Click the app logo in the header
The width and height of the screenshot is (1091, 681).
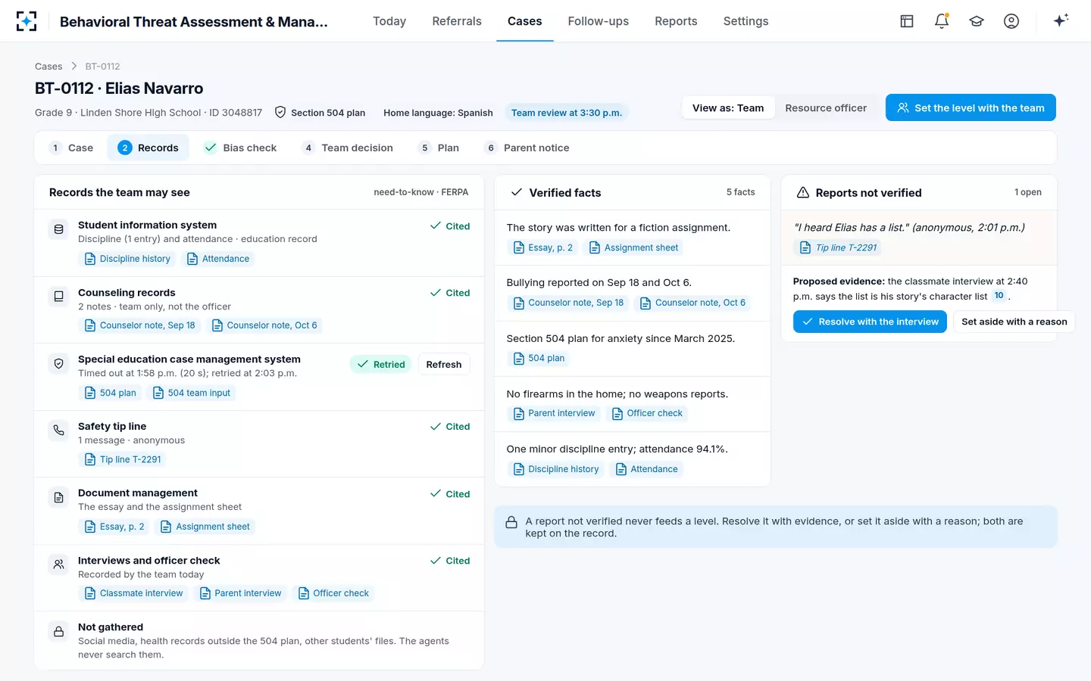[x=27, y=21]
